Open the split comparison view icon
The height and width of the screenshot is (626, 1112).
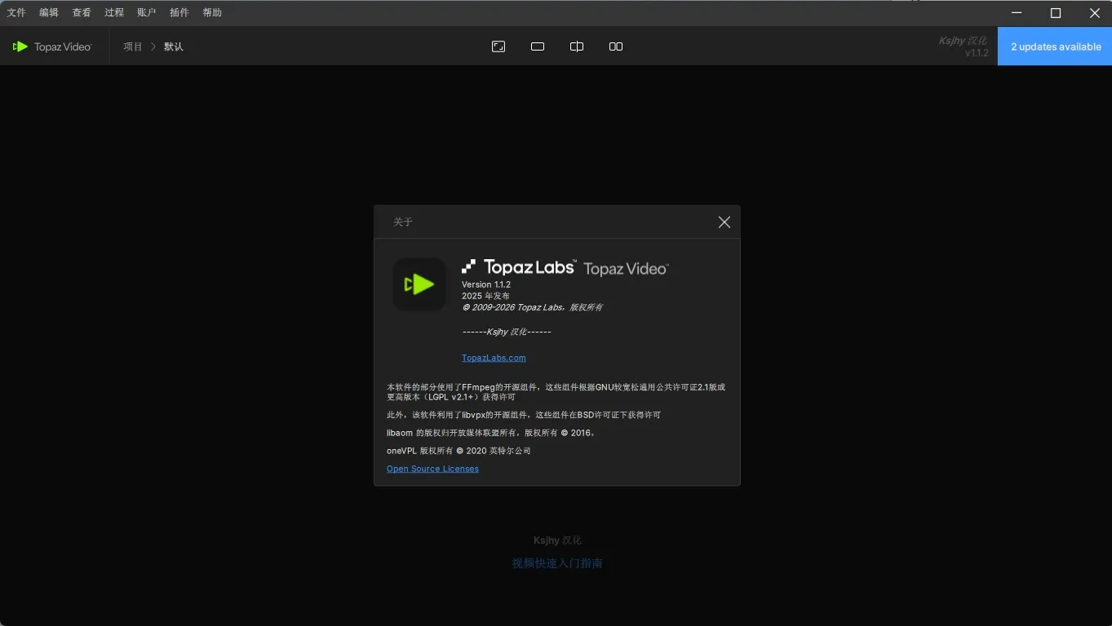click(x=576, y=46)
